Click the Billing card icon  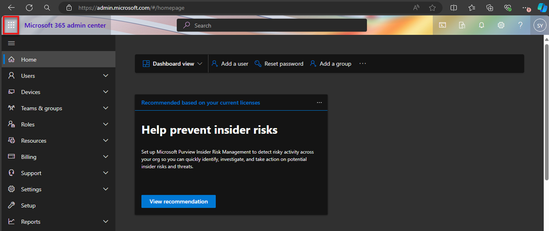tap(11, 157)
